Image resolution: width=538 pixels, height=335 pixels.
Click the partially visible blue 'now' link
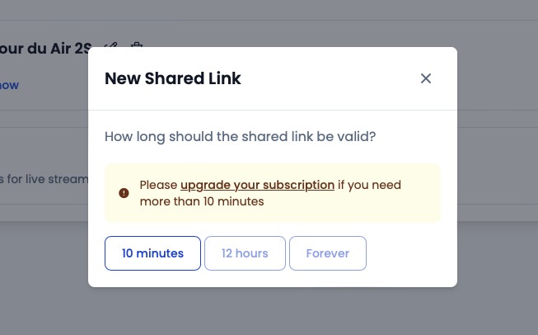(x=9, y=85)
